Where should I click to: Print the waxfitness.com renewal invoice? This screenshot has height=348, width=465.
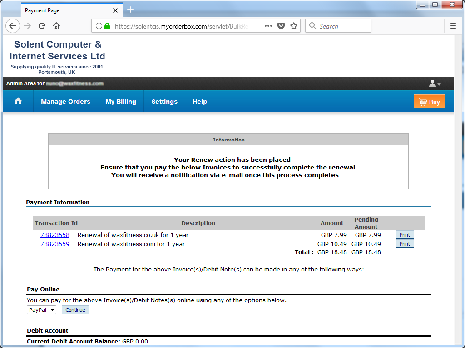pyautogui.click(x=405, y=244)
